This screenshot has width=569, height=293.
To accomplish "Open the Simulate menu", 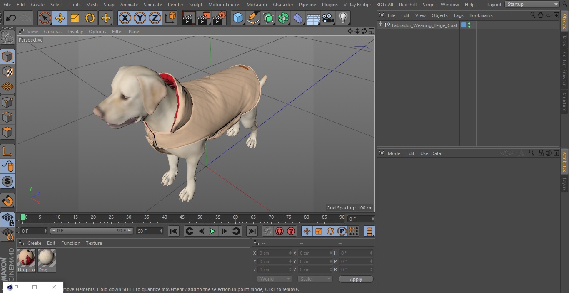I will pos(153,5).
